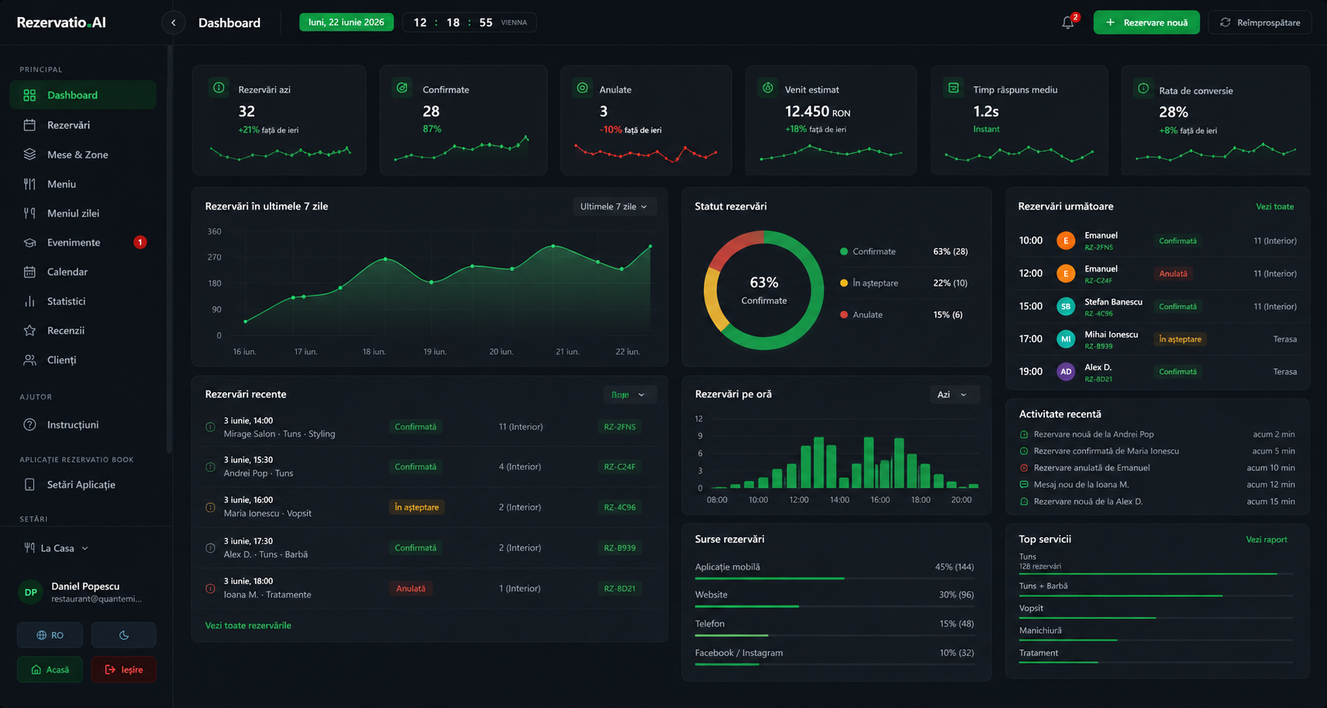Open Setări Aplicație menu item
The image size is (1327, 708).
(83, 485)
